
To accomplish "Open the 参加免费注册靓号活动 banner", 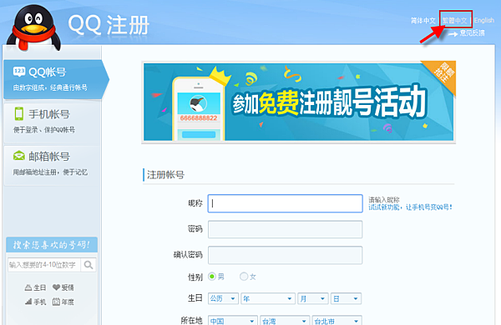I will 298,102.
